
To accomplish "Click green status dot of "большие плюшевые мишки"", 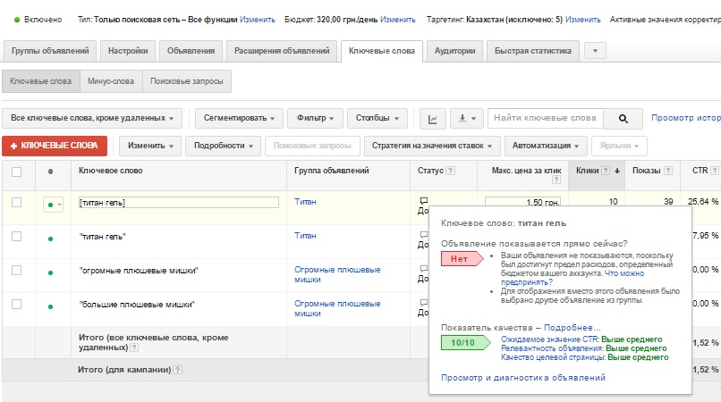I will click(x=51, y=306).
